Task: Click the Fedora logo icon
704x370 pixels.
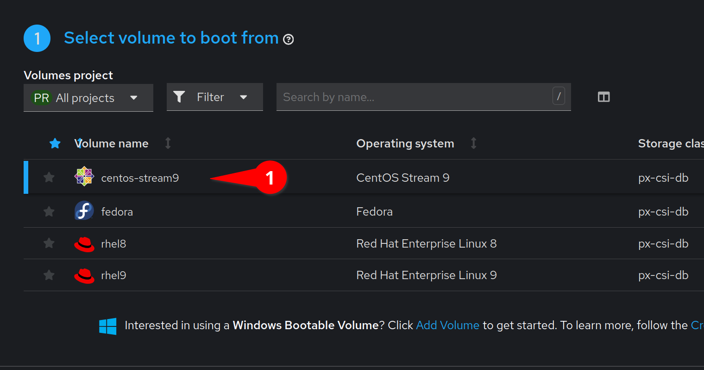Action: click(84, 211)
